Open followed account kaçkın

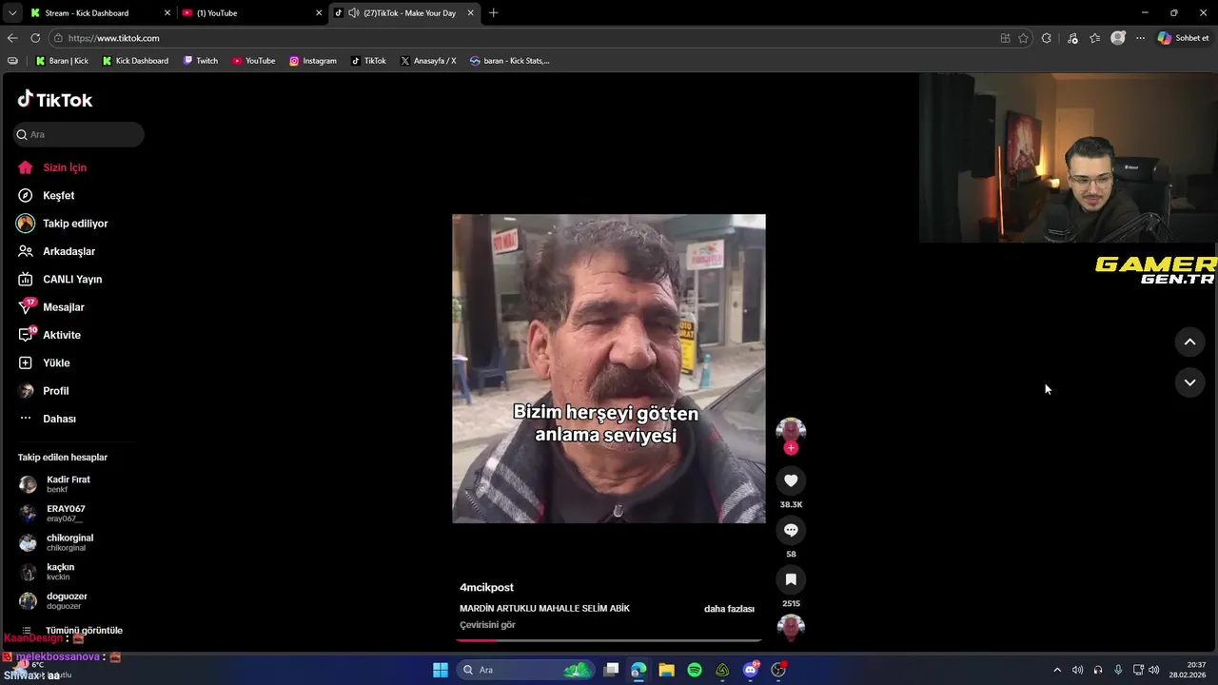60,572
